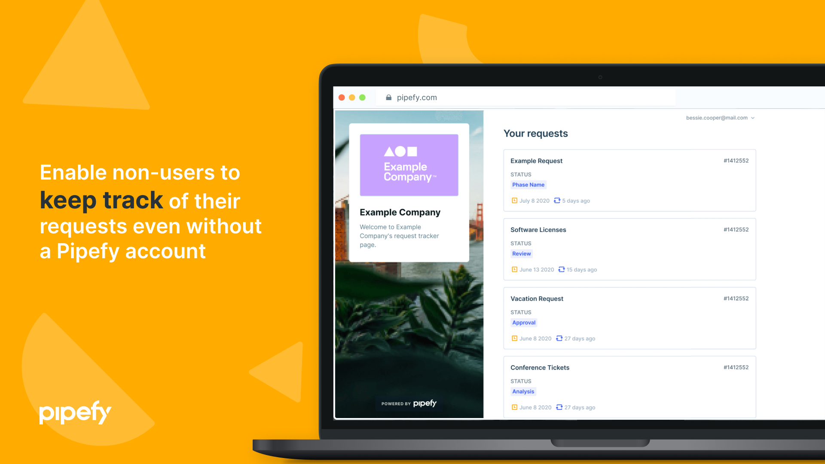Click the calendar icon on Example Request
825x464 pixels.
tap(514, 200)
